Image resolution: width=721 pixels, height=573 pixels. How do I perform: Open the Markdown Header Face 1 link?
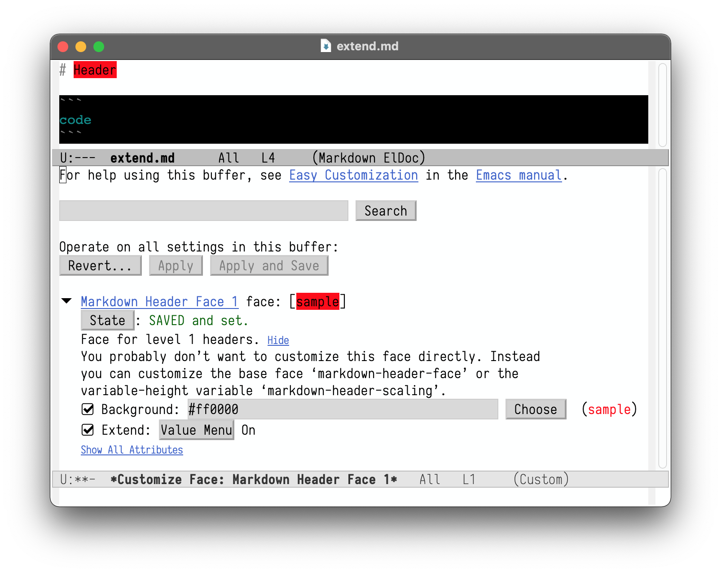pos(159,301)
